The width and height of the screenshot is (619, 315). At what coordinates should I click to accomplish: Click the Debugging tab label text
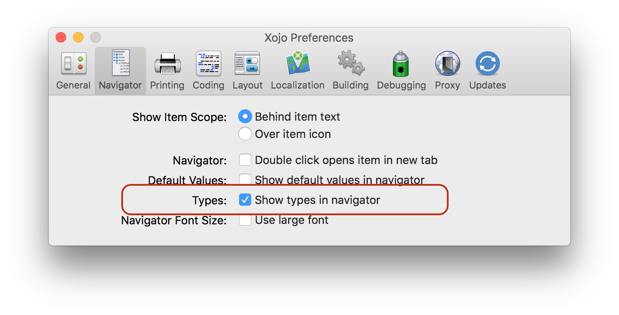coord(401,85)
